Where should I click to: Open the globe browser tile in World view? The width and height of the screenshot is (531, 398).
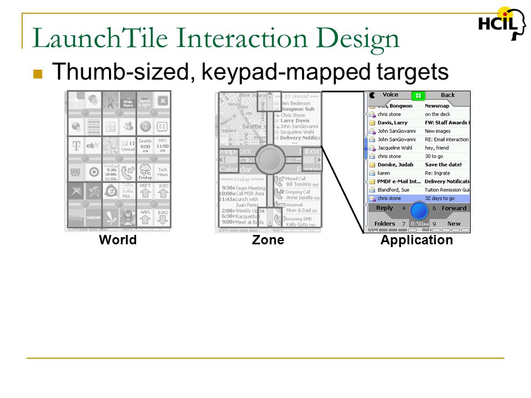pos(76,127)
